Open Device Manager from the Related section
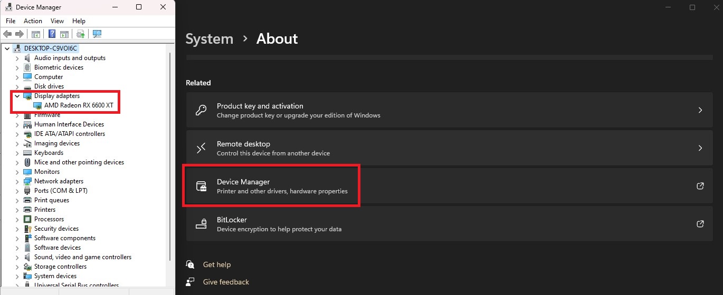 449,186
